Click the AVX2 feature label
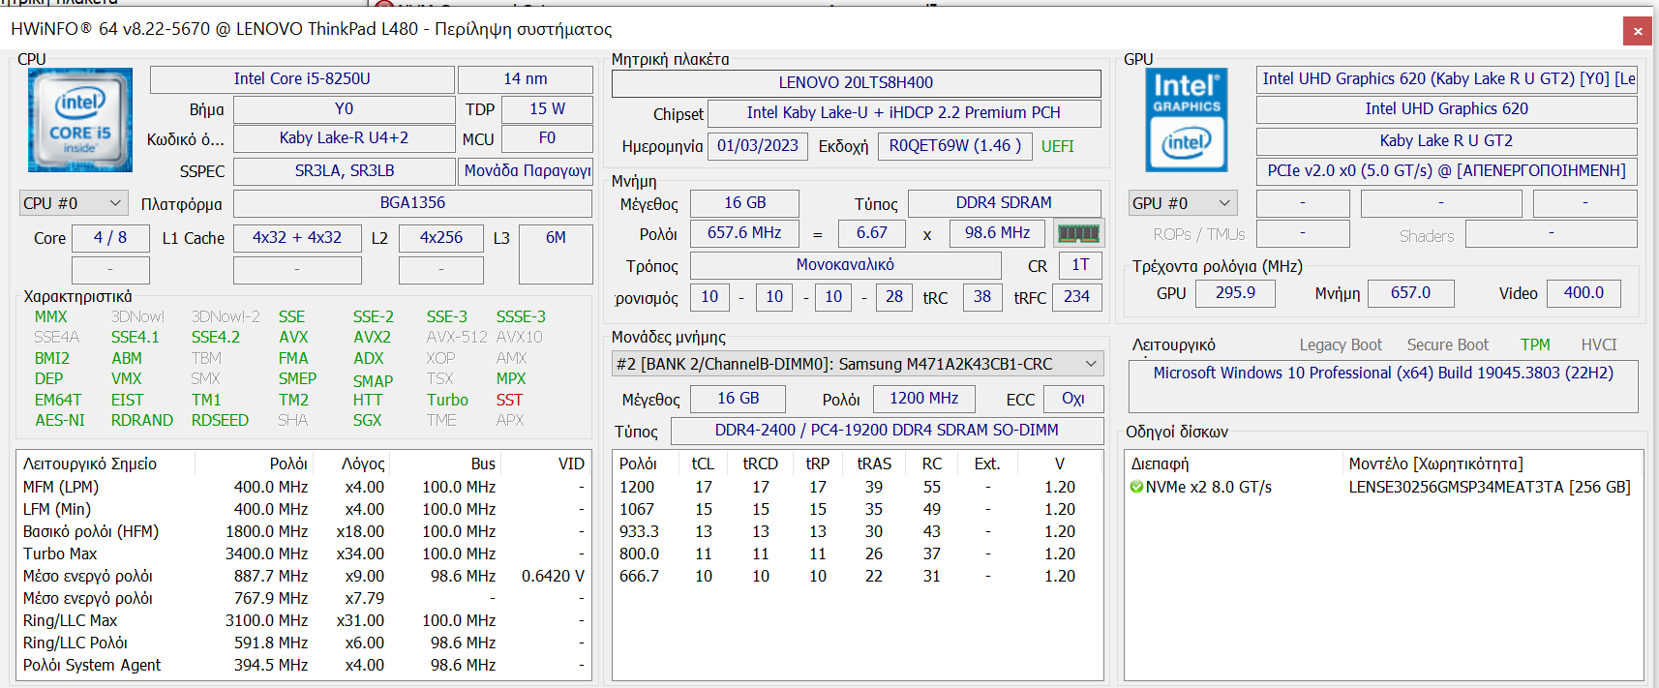The image size is (1659, 688). point(373,338)
